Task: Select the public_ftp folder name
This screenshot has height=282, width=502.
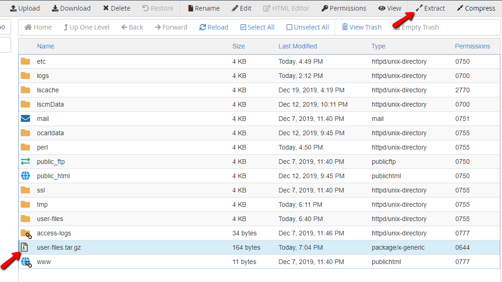Action: (x=51, y=162)
